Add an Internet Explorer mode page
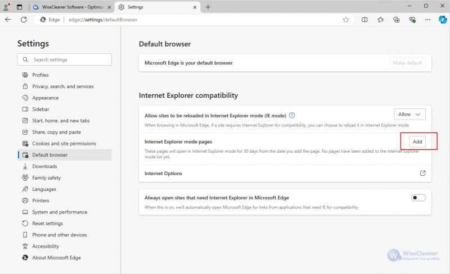450x274 pixels. 417,141
